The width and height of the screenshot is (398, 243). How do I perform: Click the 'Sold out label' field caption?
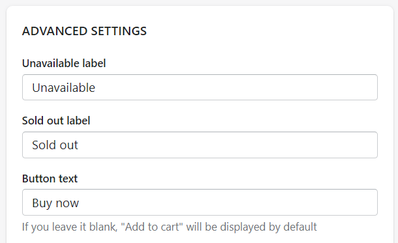click(x=56, y=121)
